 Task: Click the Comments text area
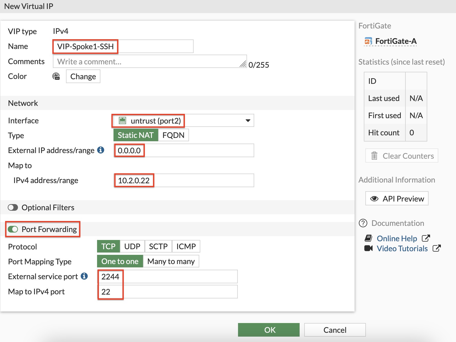pos(150,62)
